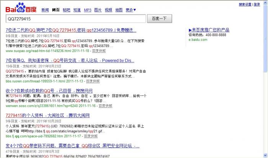Open 百度快照 for bbs.ruoren.com result

[x=93, y=81]
